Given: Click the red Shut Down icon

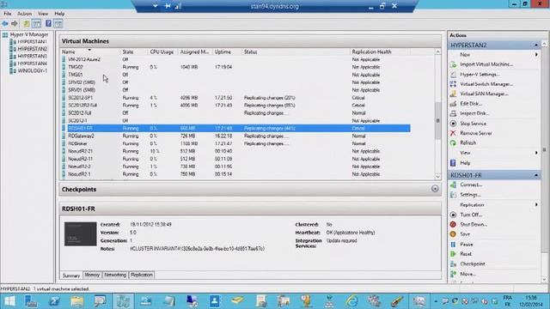Looking at the screenshot, I should pos(453,225).
